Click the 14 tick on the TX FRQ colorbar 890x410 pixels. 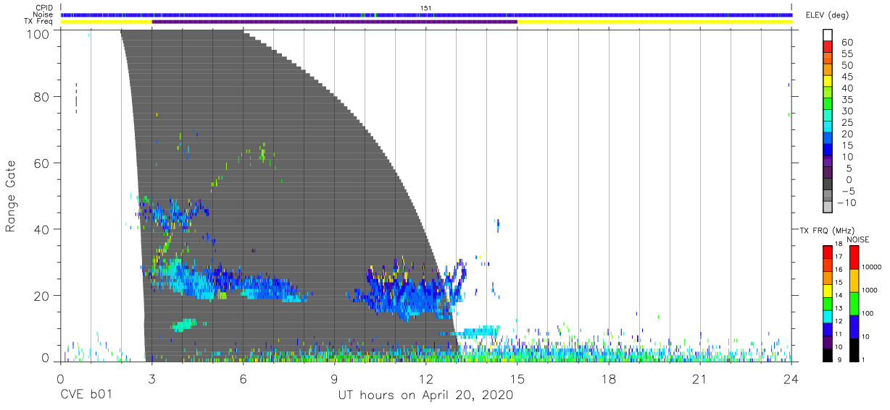click(839, 296)
